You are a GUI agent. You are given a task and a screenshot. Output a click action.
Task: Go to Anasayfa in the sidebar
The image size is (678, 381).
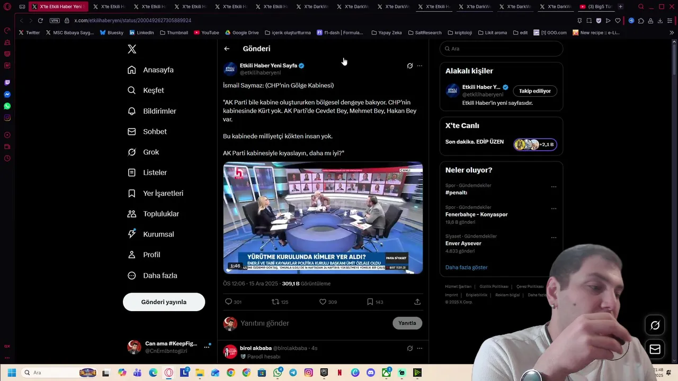tap(150, 70)
